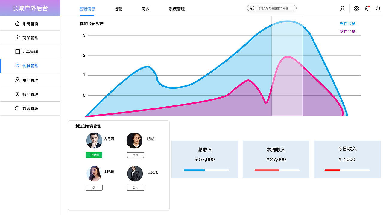Toggle the 男性会员 legend

coord(347,24)
